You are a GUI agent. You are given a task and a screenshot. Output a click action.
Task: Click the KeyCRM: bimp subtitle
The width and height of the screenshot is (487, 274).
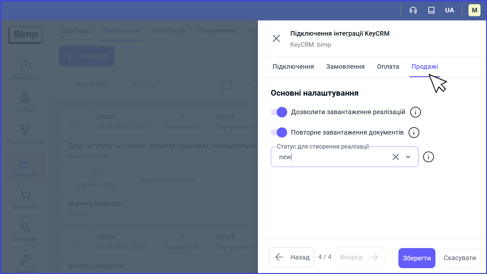(x=310, y=45)
